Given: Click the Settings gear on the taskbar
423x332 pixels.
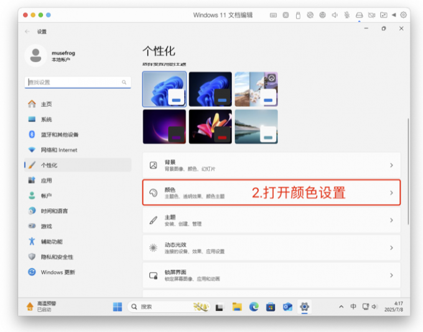Looking at the screenshot, I should pos(304,307).
